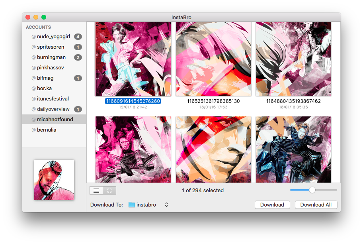Select the bor.ka account
Image resolution: width=363 pixels, height=244 pixels.
(x=54, y=89)
